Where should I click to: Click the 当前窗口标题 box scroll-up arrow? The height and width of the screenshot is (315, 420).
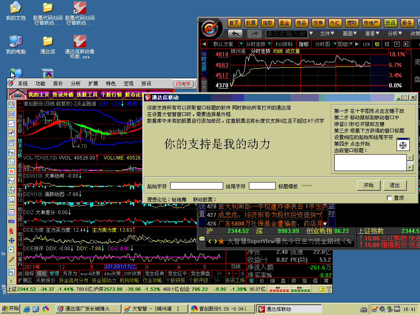point(410,157)
